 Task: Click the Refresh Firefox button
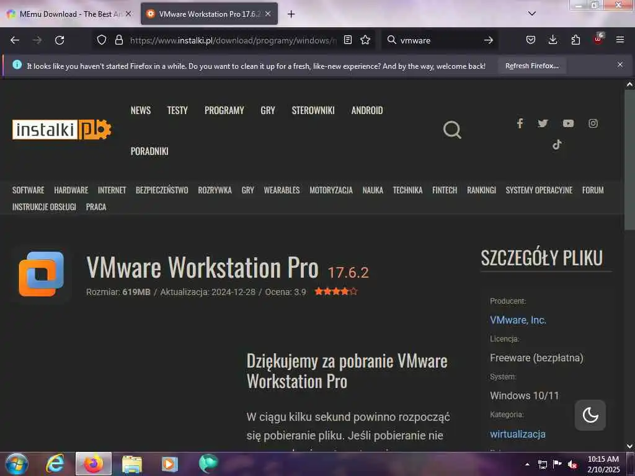[x=531, y=66]
